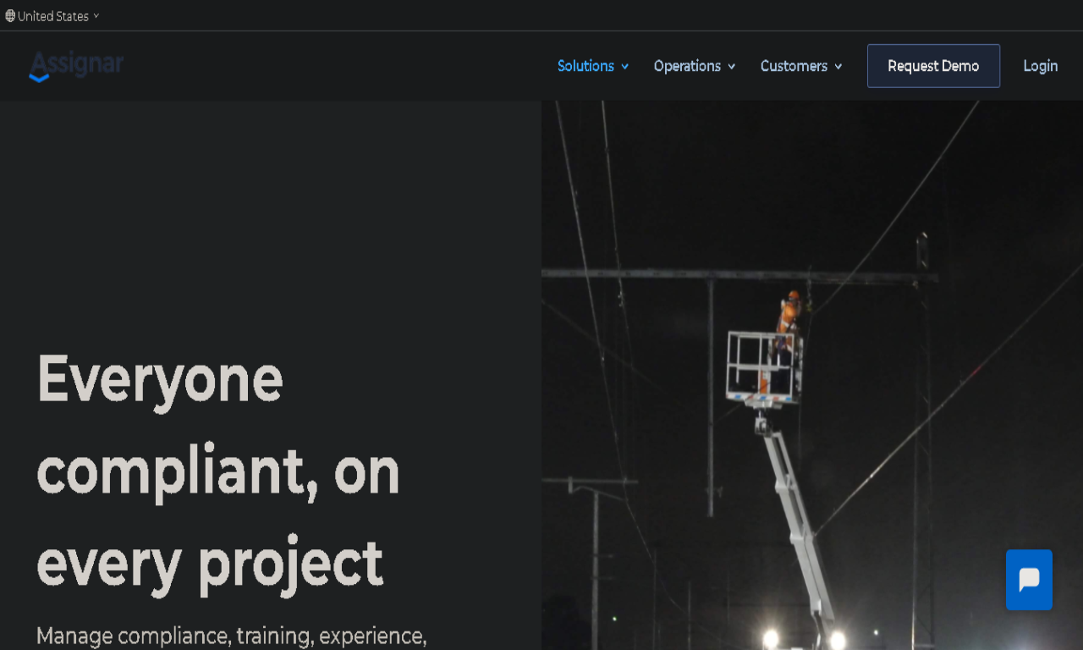Open the Customers menu
Viewport: 1083px width, 650px height.
(801, 66)
